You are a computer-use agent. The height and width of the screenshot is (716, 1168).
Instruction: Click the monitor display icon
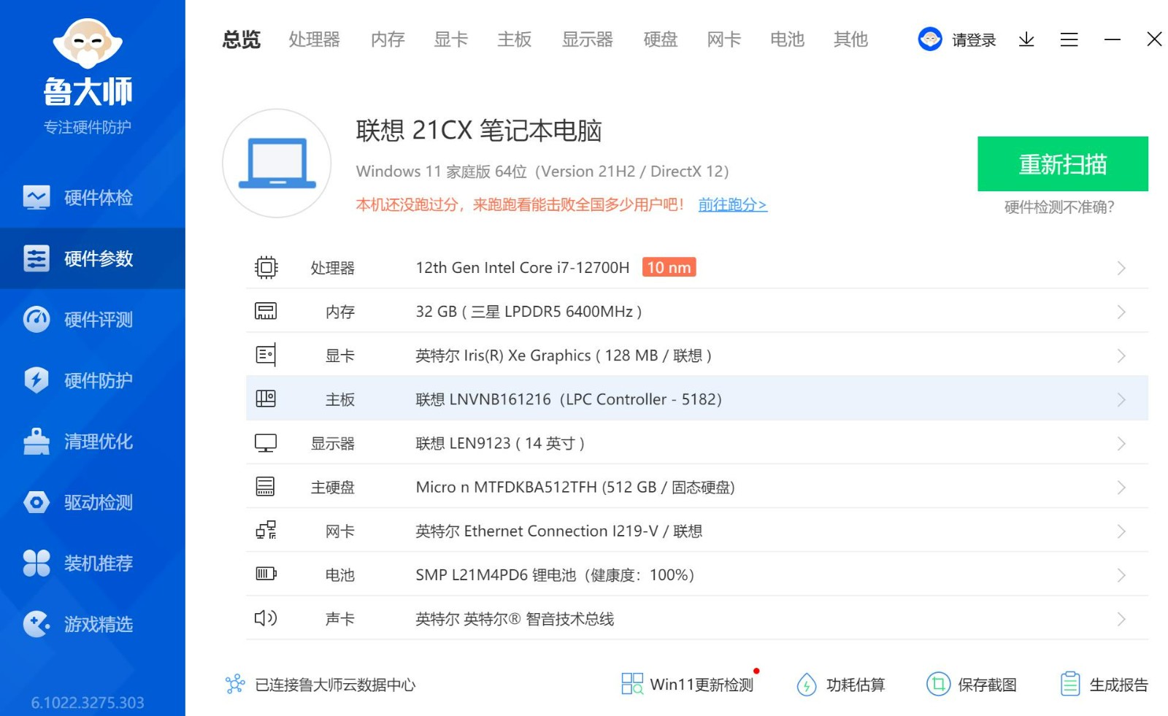[x=266, y=443]
